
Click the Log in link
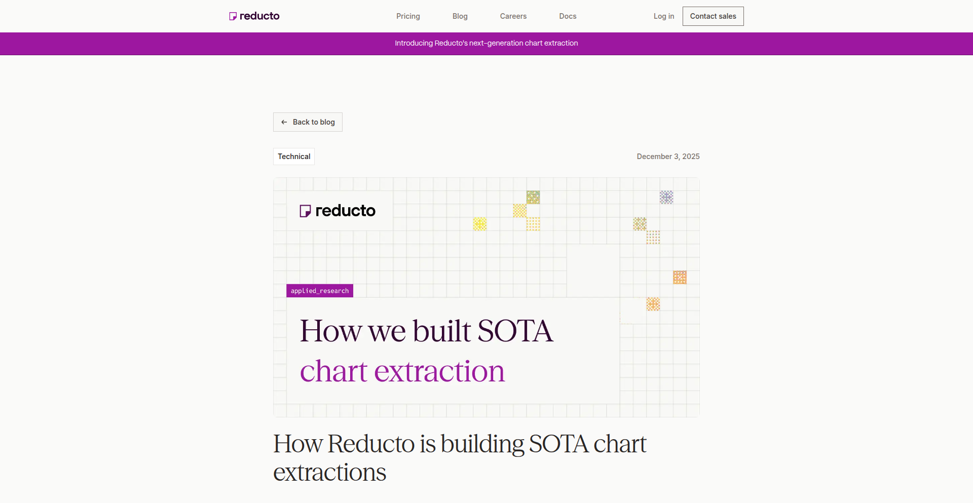point(663,16)
